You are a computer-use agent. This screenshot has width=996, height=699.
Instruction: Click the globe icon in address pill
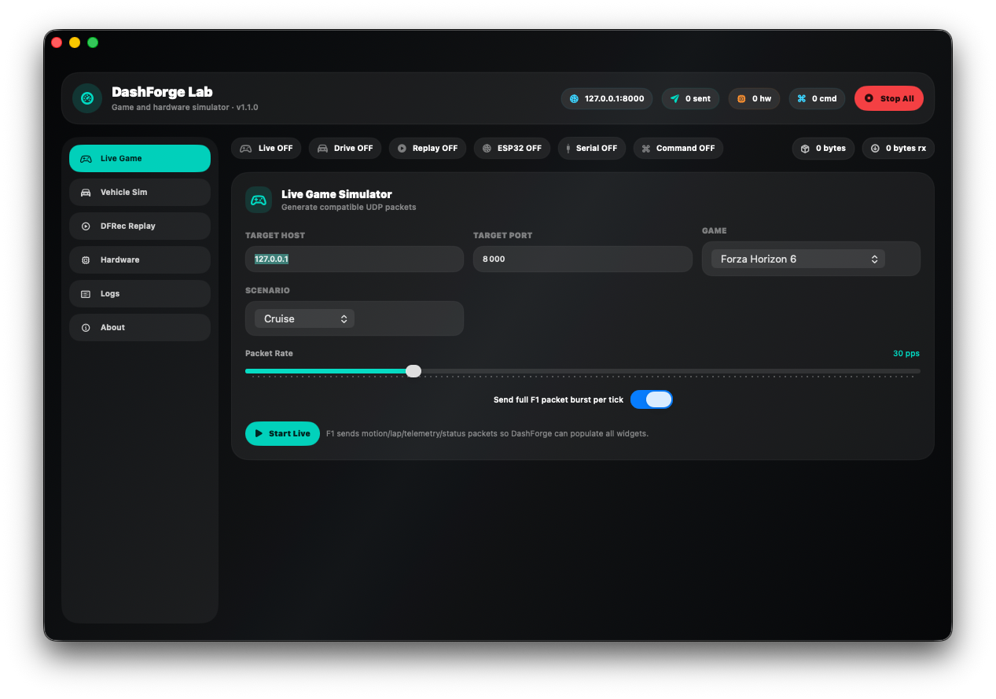(x=574, y=98)
